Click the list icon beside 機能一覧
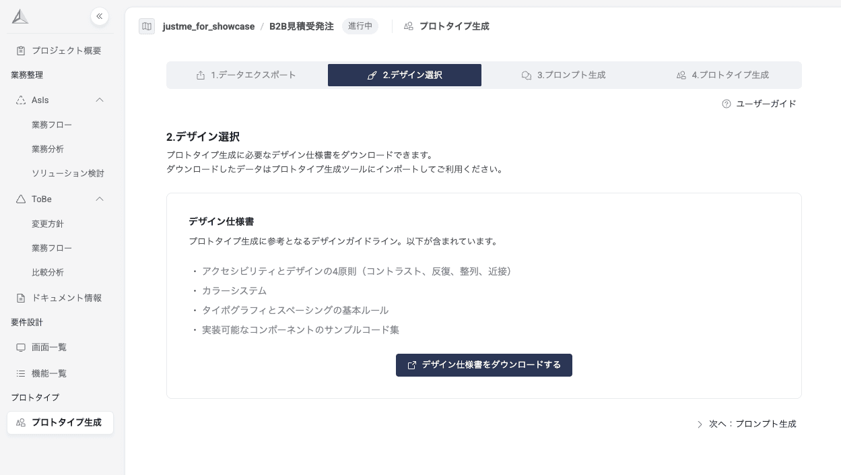 click(x=21, y=373)
